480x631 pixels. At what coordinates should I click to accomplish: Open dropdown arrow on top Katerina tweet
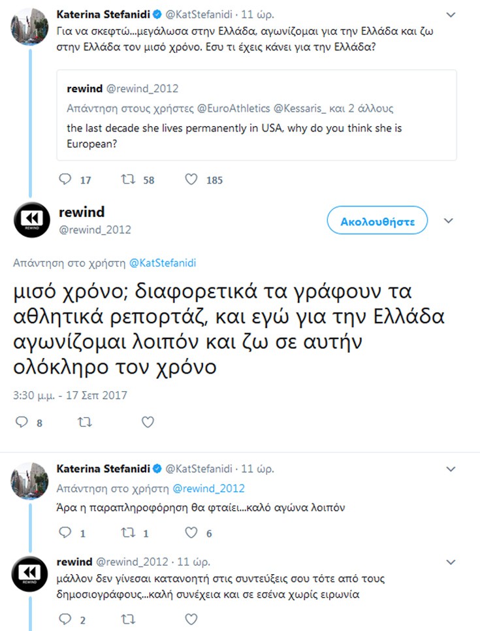pos(449,14)
